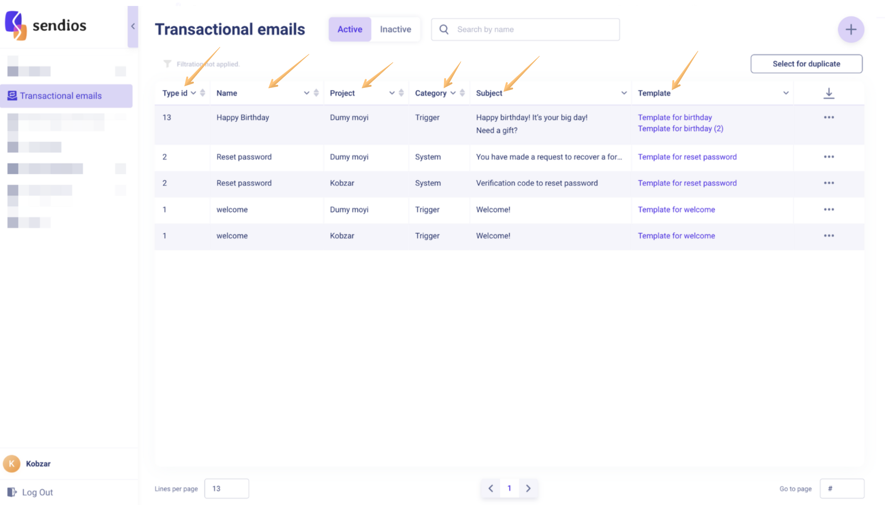This screenshot has width=885, height=505.
Task: Click the search magnifier icon
Action: pos(444,29)
